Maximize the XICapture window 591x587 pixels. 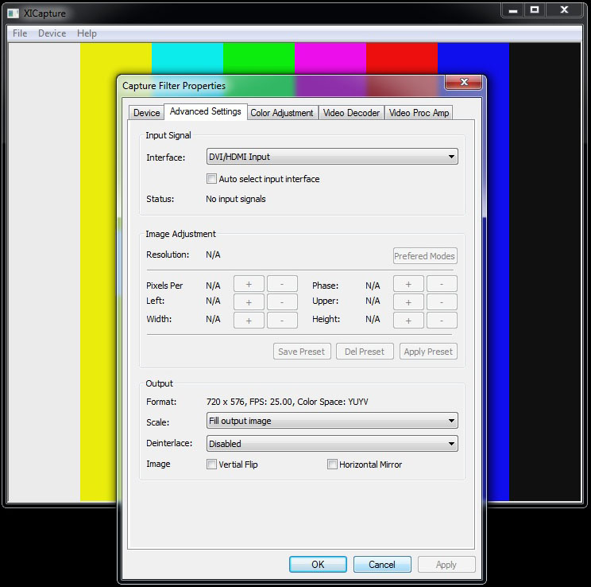coord(535,10)
